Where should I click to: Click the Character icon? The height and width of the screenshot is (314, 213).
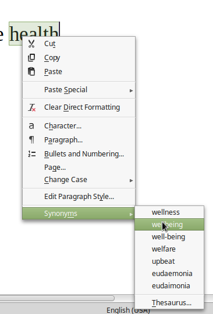[31, 126]
